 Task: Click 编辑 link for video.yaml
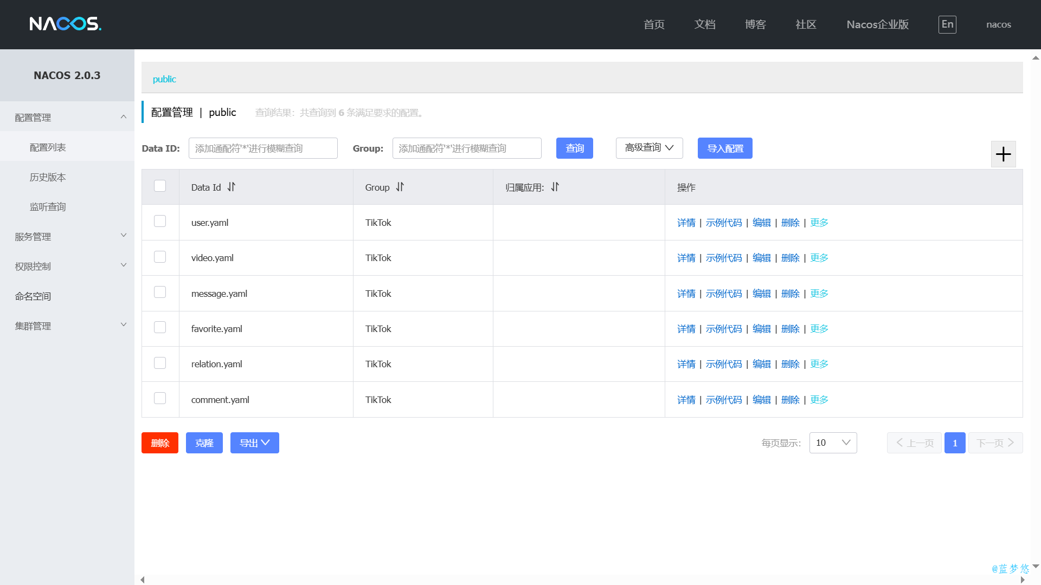pos(761,258)
